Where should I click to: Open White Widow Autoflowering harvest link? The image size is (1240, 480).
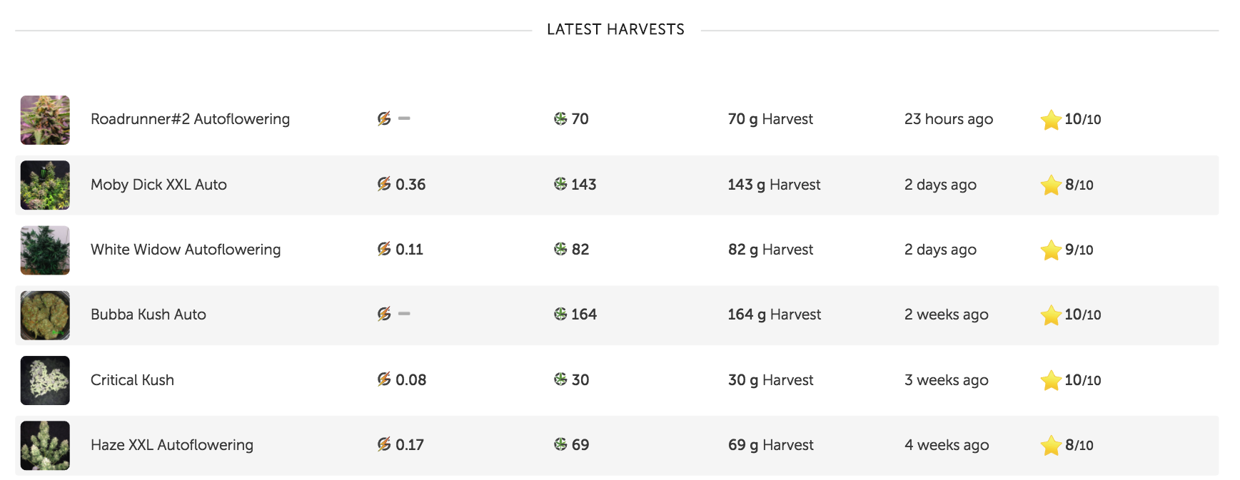pyautogui.click(x=186, y=250)
